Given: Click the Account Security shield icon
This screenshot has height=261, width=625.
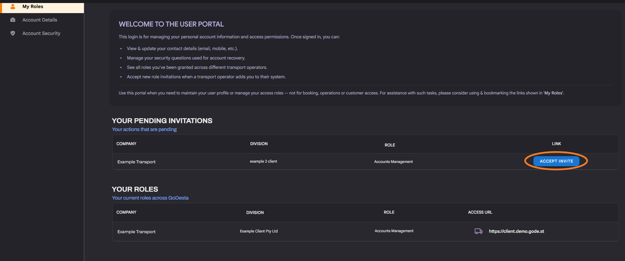Looking at the screenshot, I should pos(13,33).
